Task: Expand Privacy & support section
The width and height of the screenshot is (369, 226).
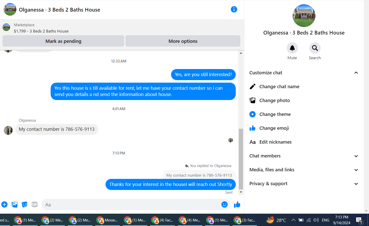Action: tap(304, 184)
